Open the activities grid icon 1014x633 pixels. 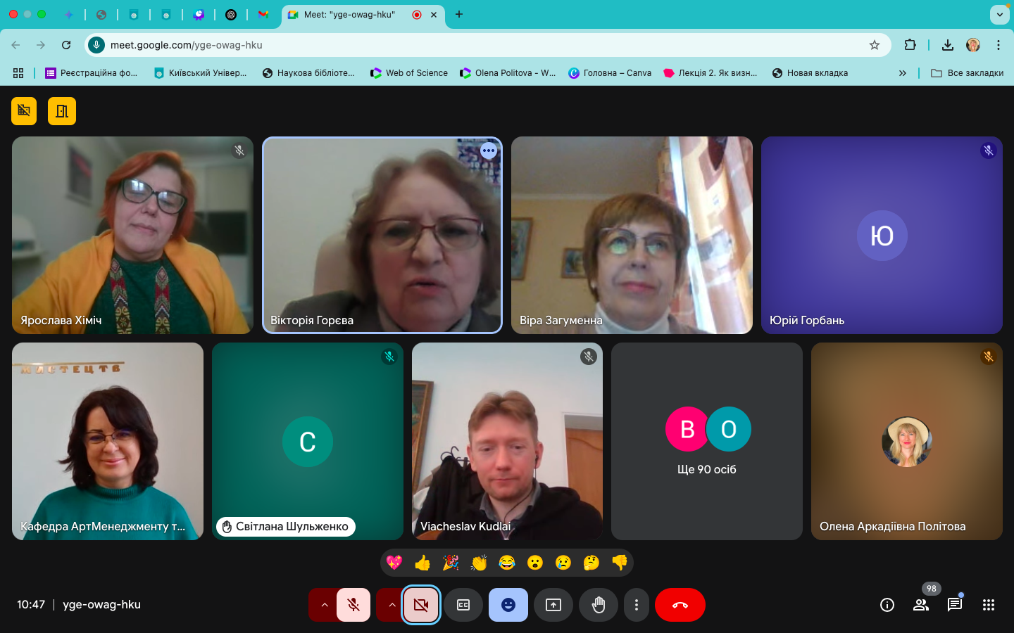click(x=988, y=605)
